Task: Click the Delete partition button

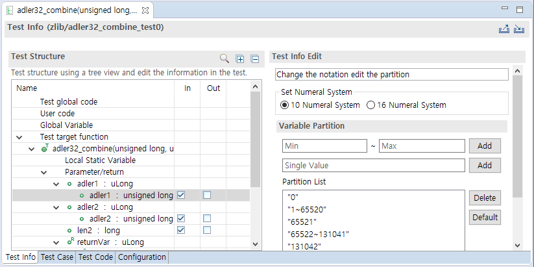Action: click(485, 197)
